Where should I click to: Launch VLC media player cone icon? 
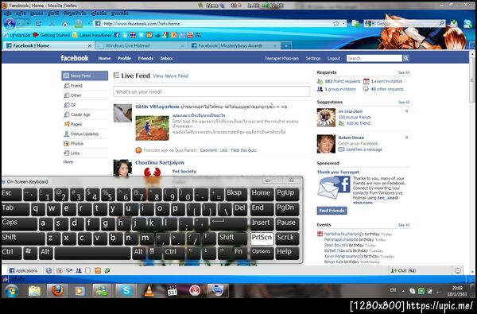point(149,291)
